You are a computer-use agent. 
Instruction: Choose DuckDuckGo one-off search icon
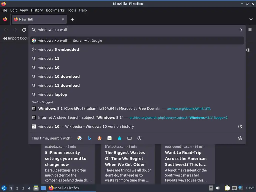click(x=99, y=138)
